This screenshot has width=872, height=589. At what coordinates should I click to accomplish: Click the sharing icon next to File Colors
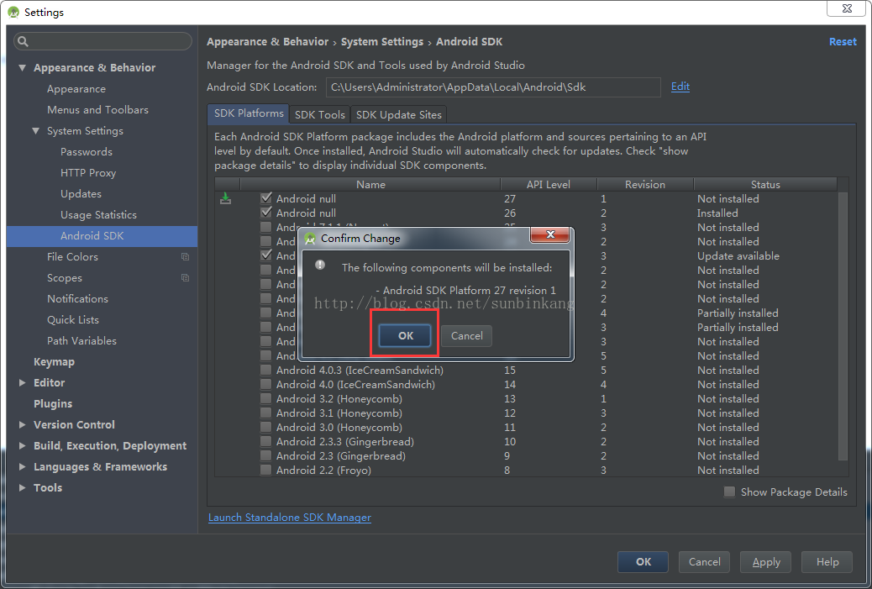(184, 256)
